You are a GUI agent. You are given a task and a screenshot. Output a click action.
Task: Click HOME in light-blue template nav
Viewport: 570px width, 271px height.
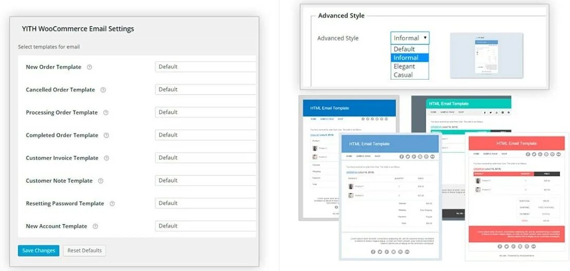[349, 157]
